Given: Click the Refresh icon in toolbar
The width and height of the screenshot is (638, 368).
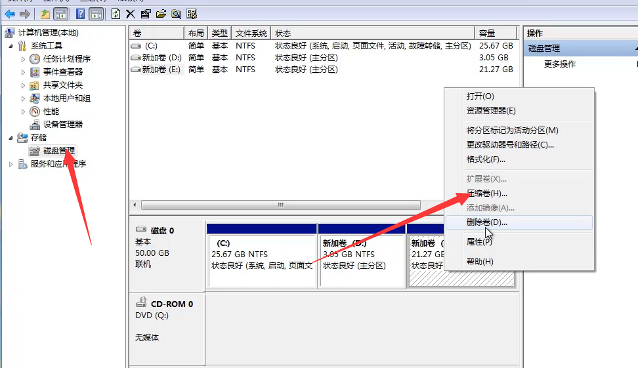Looking at the screenshot, I should 116,14.
